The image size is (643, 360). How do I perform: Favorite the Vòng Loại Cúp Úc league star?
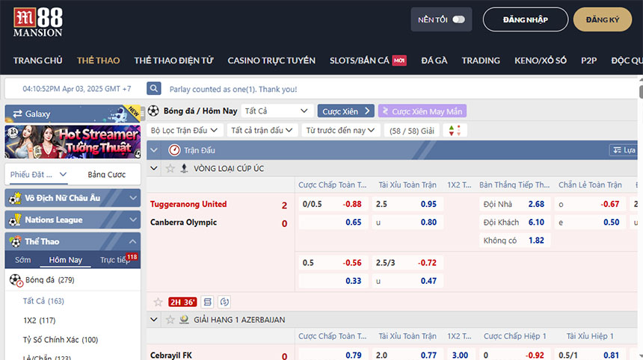click(170, 169)
